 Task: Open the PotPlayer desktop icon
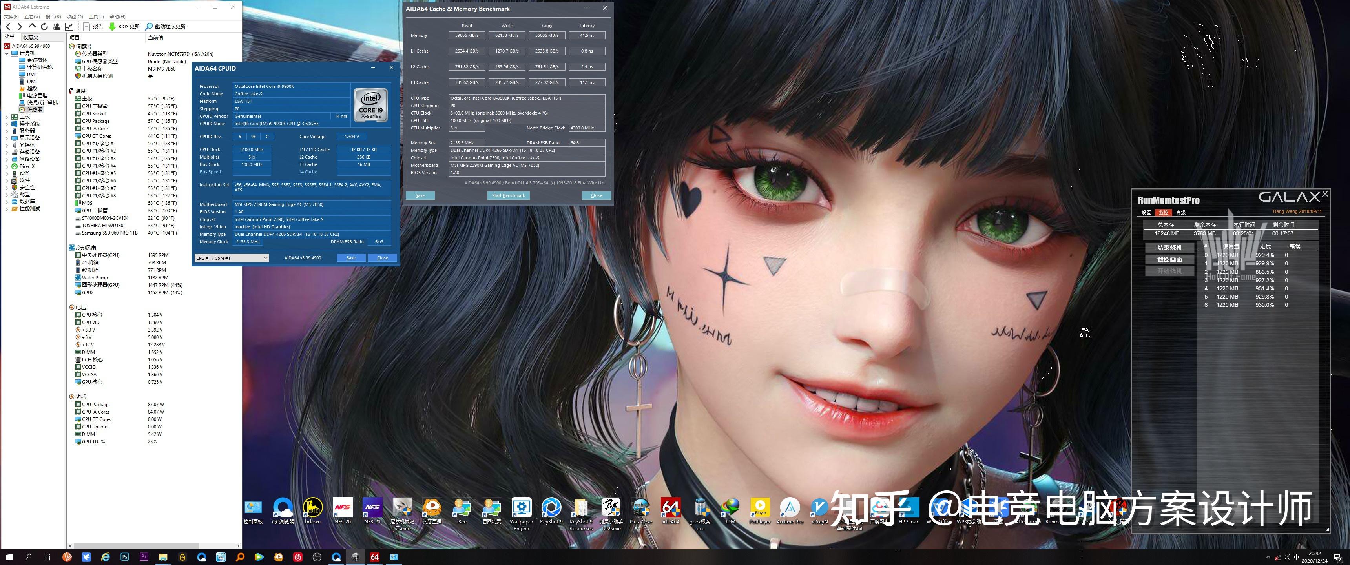pos(761,512)
